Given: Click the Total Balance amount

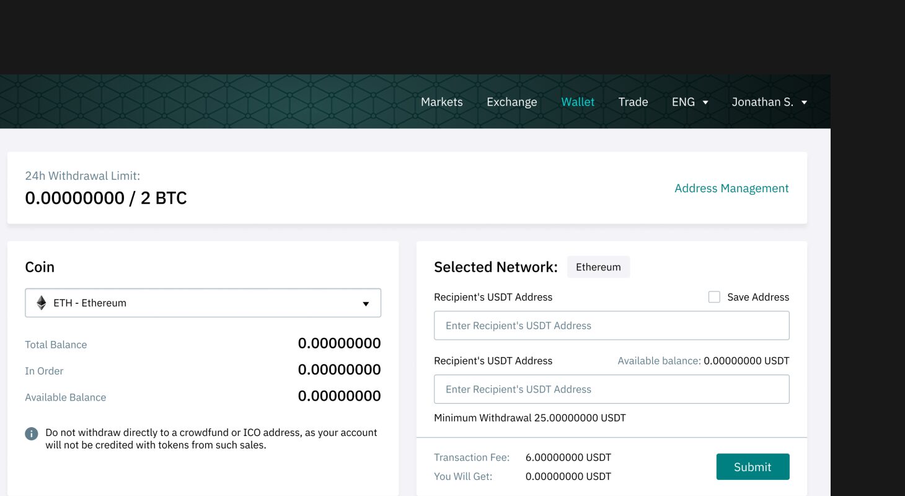Looking at the screenshot, I should [339, 343].
